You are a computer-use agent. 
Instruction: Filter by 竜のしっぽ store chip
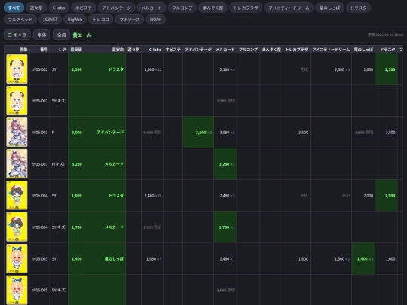(329, 8)
